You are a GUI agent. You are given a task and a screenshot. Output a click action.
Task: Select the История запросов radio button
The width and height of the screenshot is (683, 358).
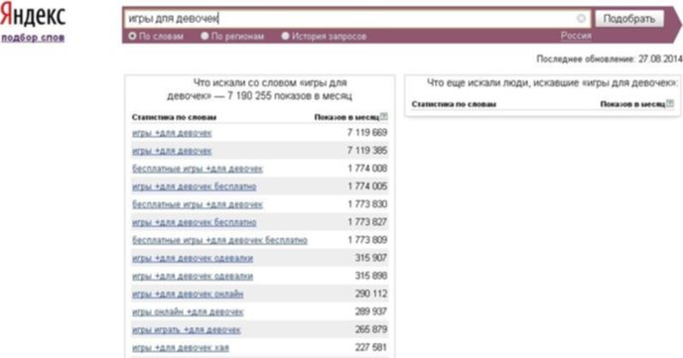285,36
